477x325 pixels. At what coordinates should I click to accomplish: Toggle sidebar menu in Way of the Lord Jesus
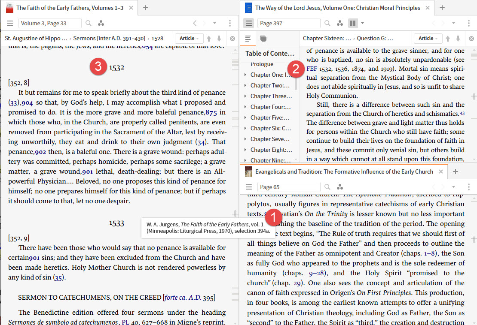pyautogui.click(x=248, y=23)
